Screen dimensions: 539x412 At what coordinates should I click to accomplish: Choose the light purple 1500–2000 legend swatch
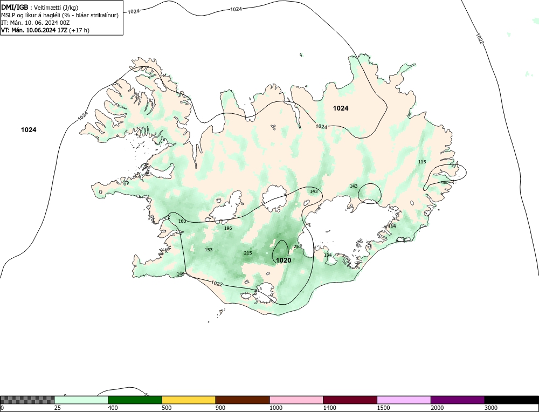point(404,400)
